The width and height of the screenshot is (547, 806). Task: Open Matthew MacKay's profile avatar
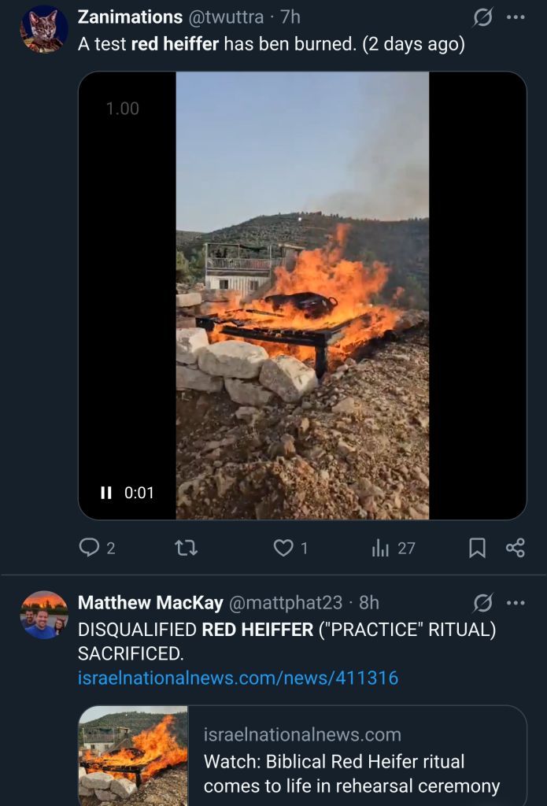pos(44,615)
